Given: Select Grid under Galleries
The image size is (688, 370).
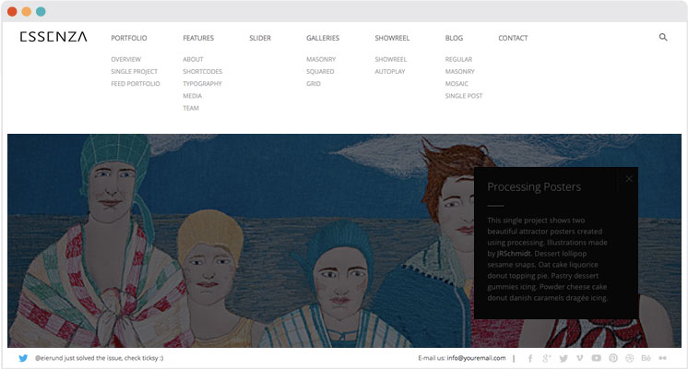Looking at the screenshot, I should tap(314, 84).
